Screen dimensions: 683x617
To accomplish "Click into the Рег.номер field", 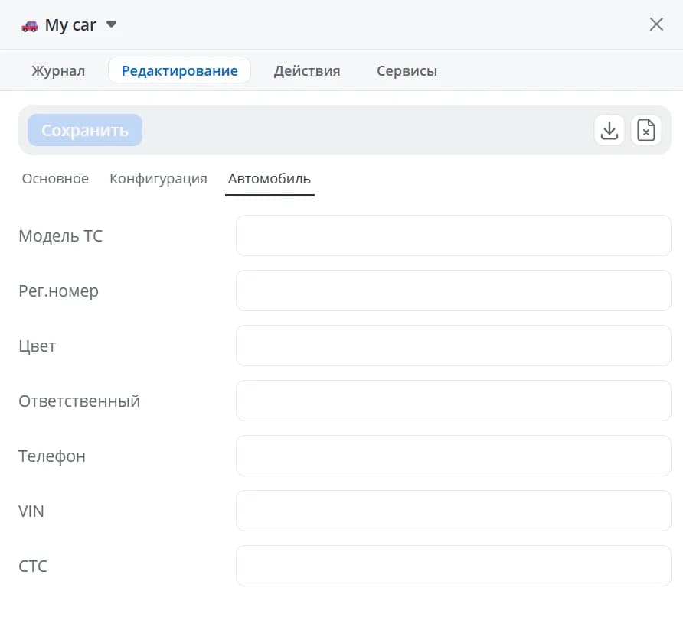I will 453,291.
